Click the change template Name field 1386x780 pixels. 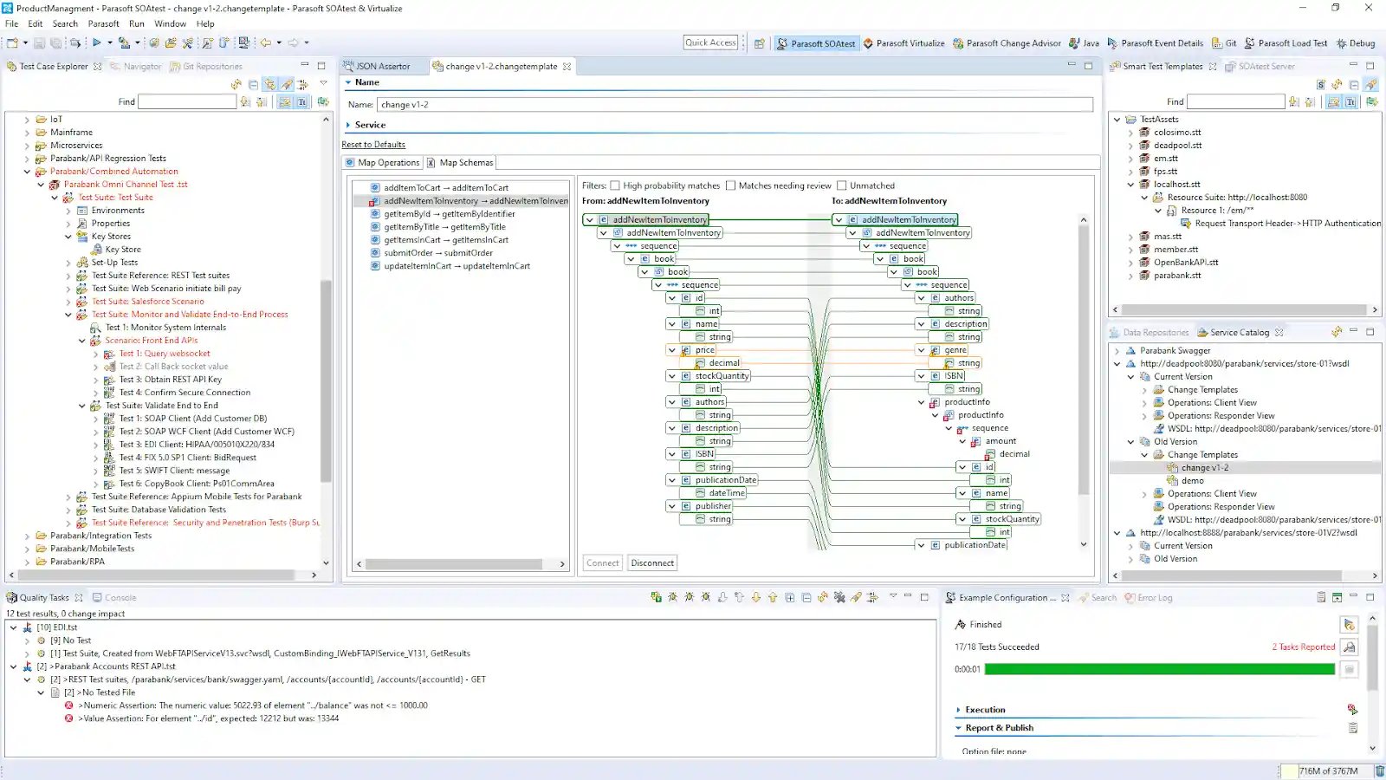[x=735, y=104]
